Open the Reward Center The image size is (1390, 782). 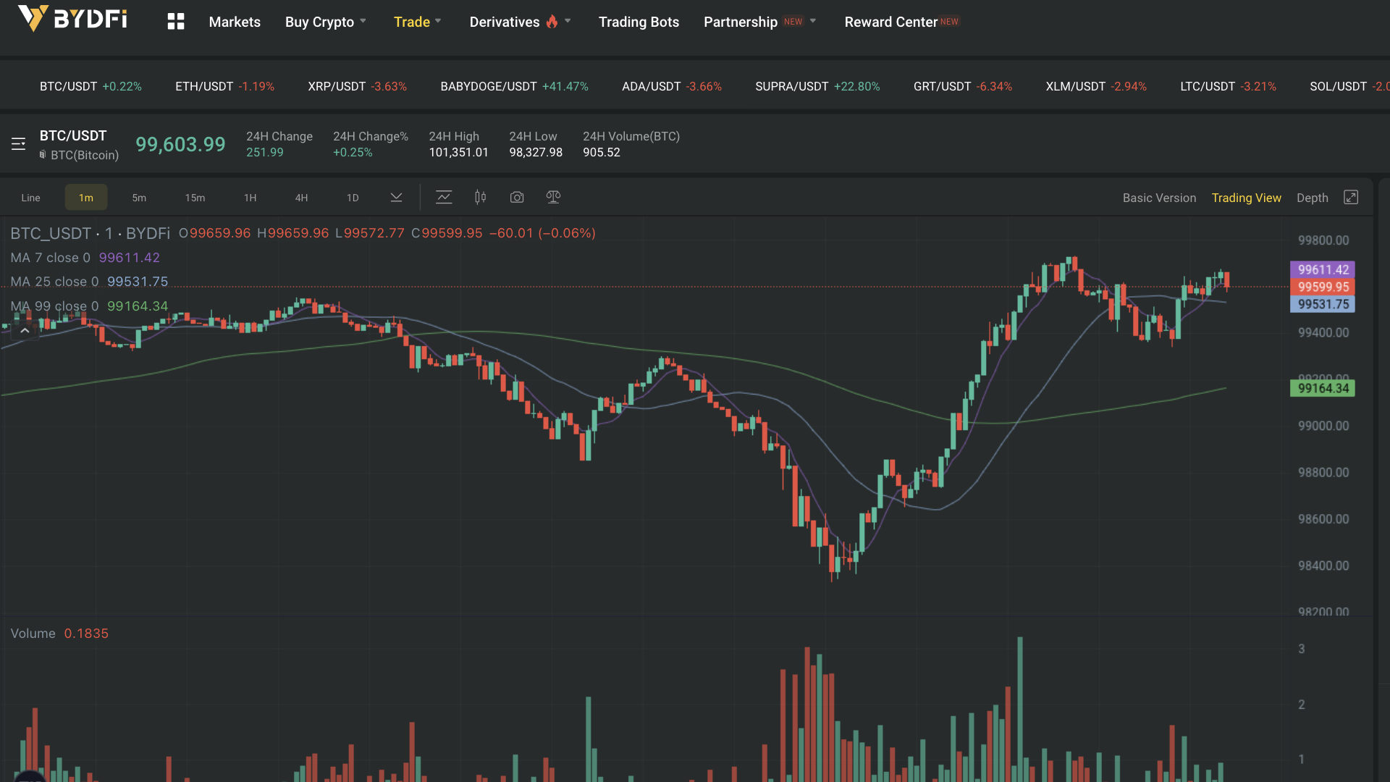[891, 22]
